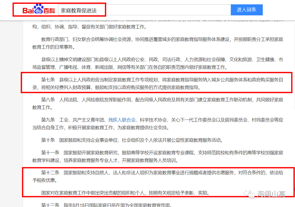Click the 第七条 article heading text
Viewport: 295px width, 207px height.
coord(48,80)
